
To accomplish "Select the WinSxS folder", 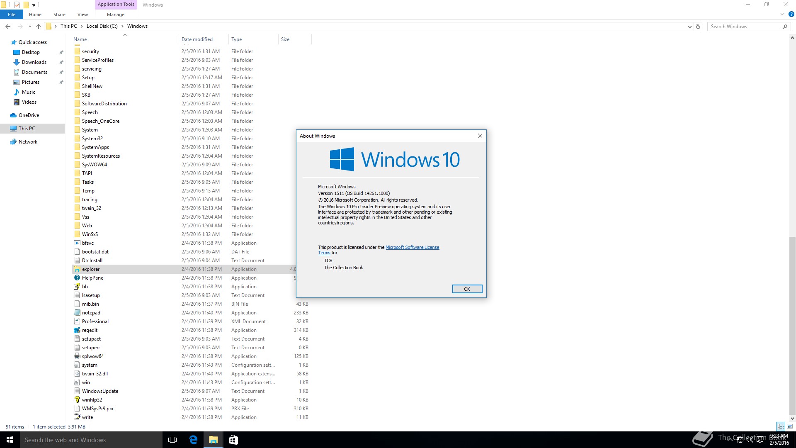I will pyautogui.click(x=90, y=234).
